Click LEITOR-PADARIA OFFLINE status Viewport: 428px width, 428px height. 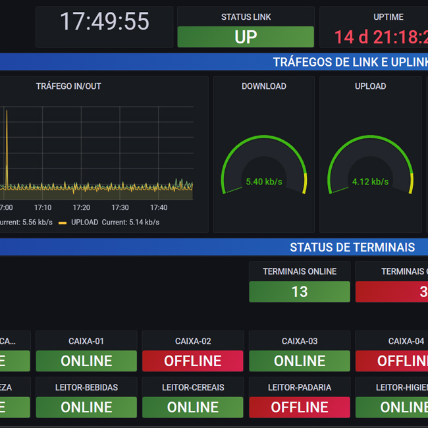(x=300, y=407)
